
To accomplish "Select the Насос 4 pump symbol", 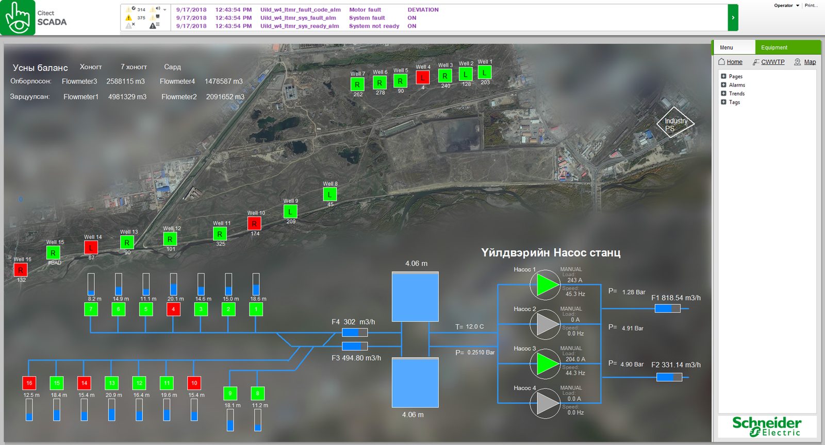I will point(545,403).
